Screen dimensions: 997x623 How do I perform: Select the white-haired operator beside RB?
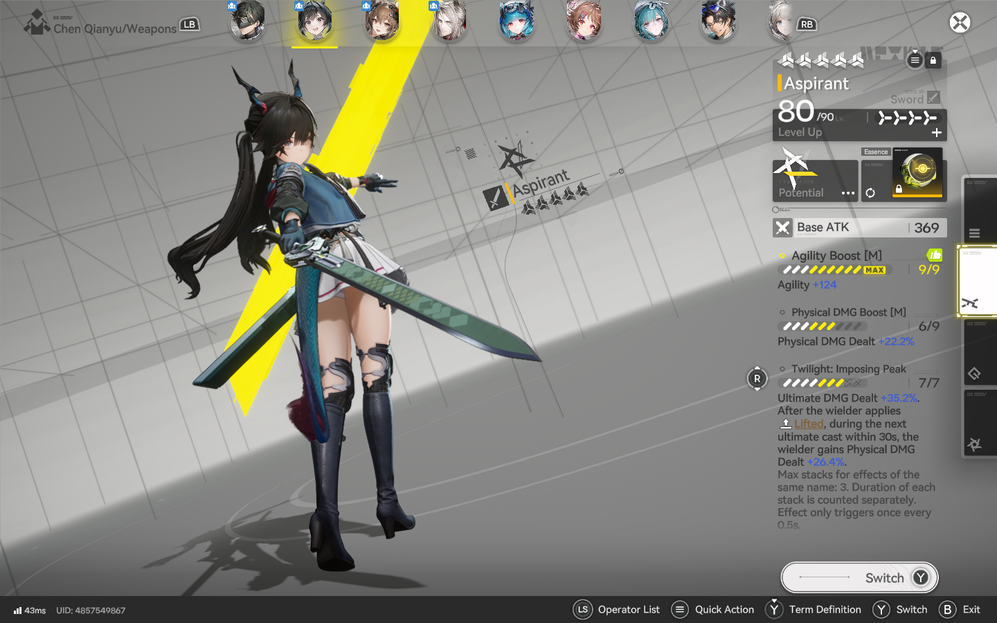(781, 21)
